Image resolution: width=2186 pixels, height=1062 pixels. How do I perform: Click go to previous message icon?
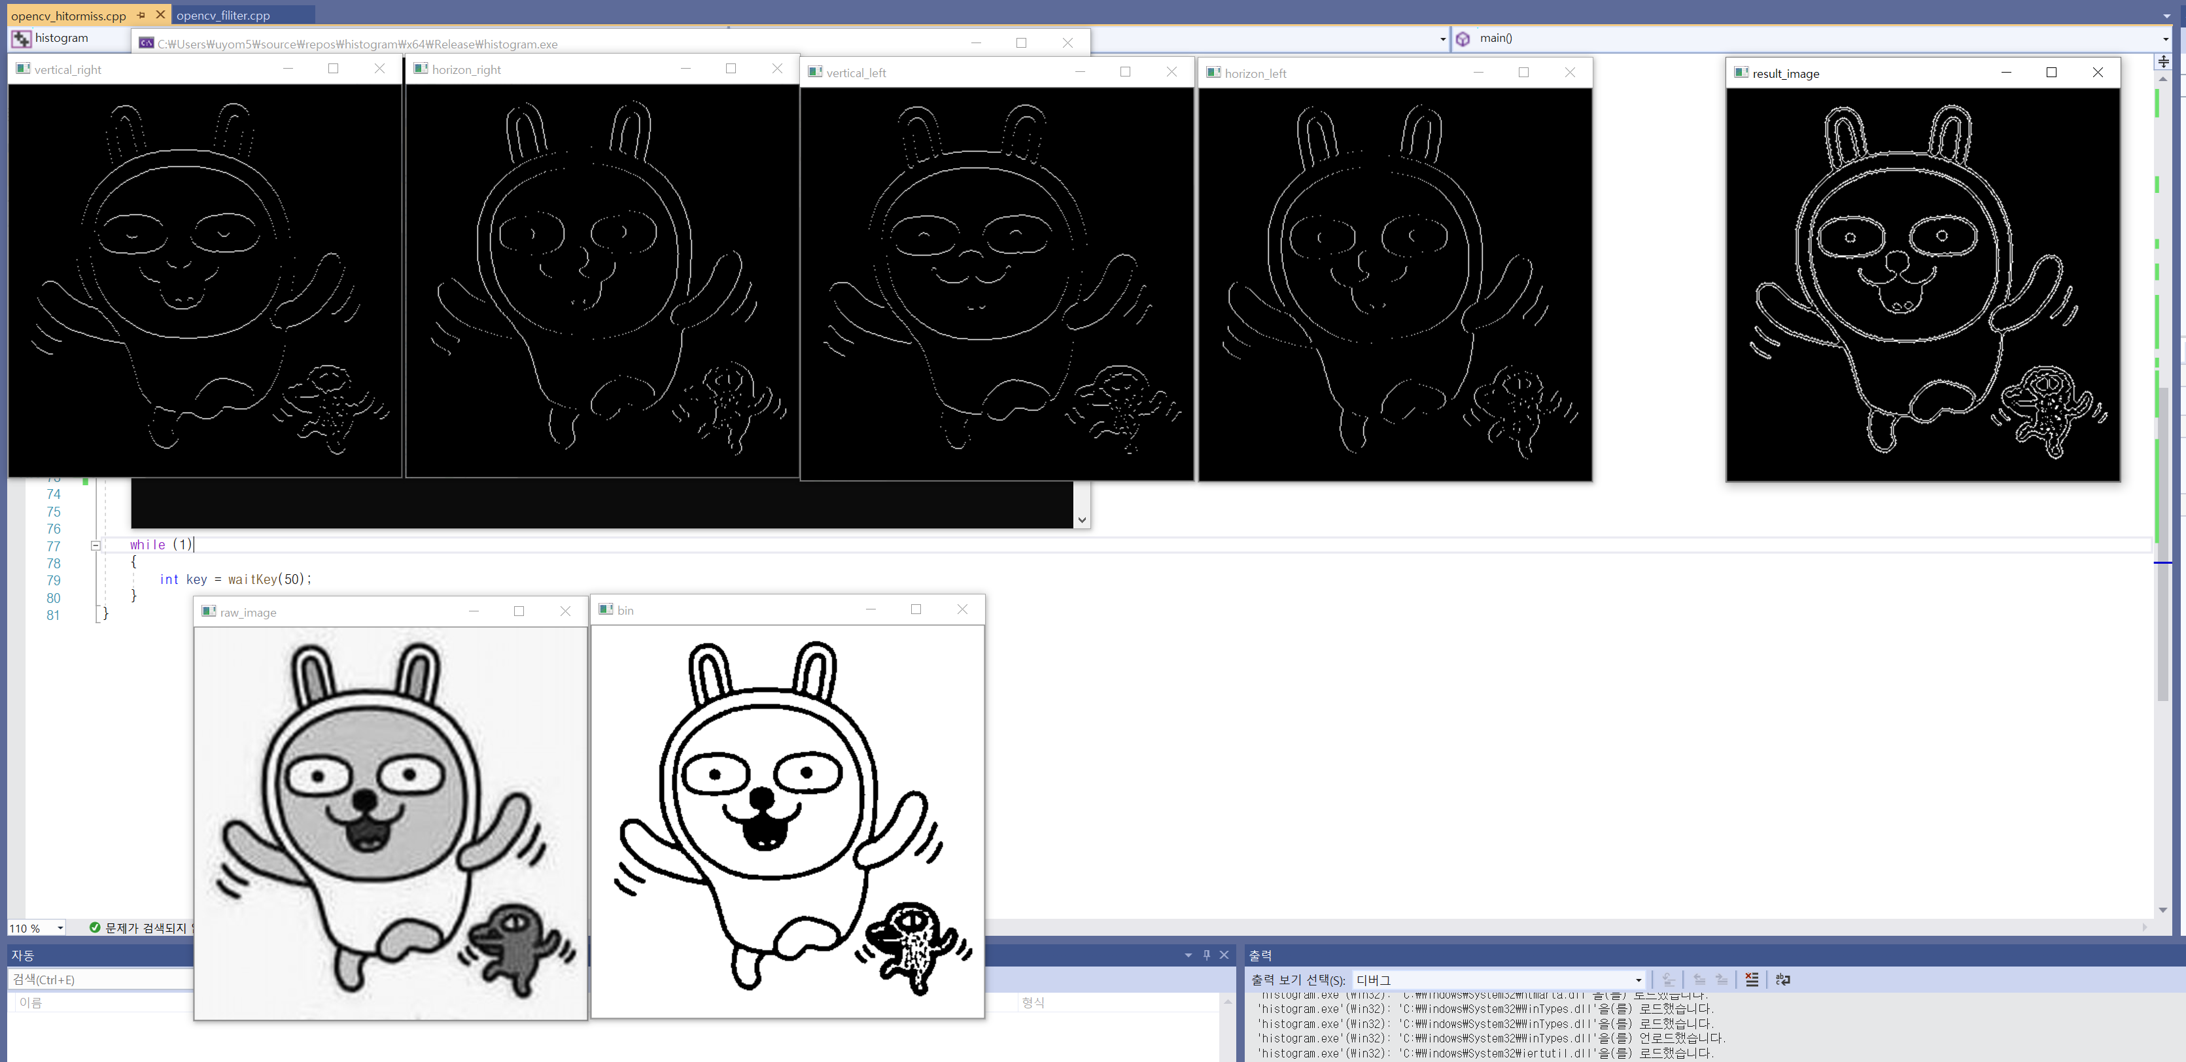pyautogui.click(x=1699, y=980)
